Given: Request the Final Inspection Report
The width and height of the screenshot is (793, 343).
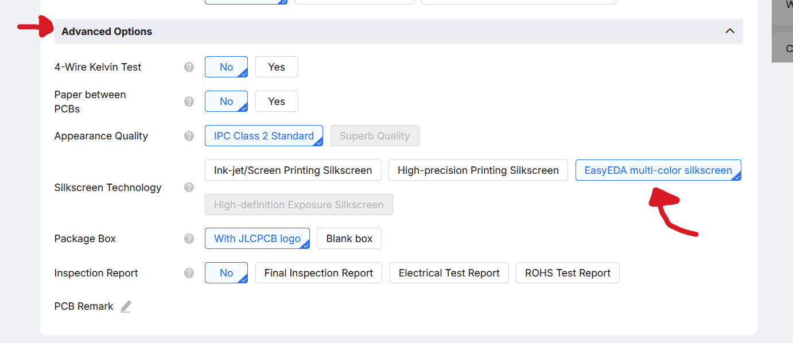Looking at the screenshot, I should [x=318, y=273].
